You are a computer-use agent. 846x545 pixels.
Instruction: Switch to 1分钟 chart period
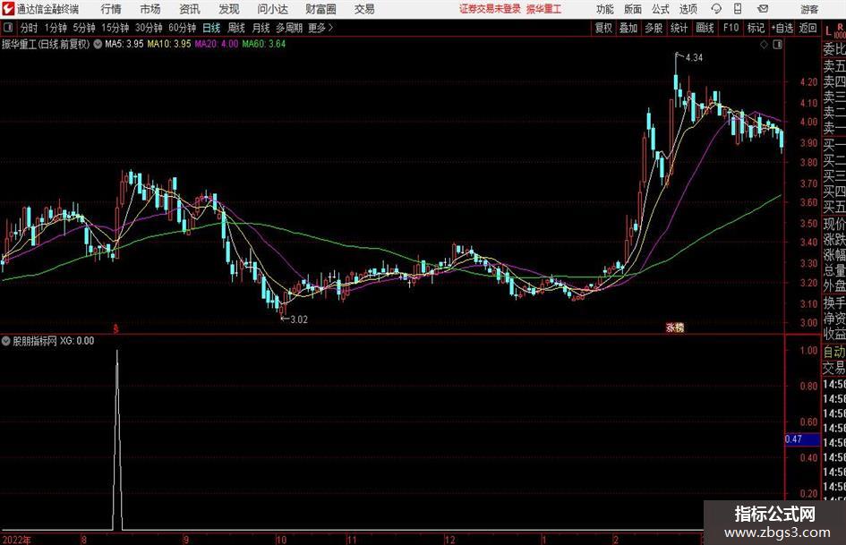[x=56, y=28]
